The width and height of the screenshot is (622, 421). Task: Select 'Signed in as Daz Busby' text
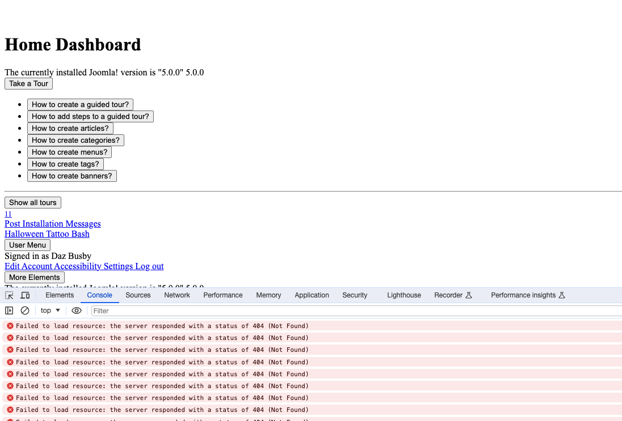(48, 256)
